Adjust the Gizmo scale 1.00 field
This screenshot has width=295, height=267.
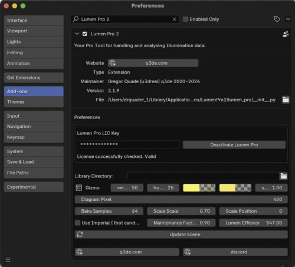click(x=271, y=187)
